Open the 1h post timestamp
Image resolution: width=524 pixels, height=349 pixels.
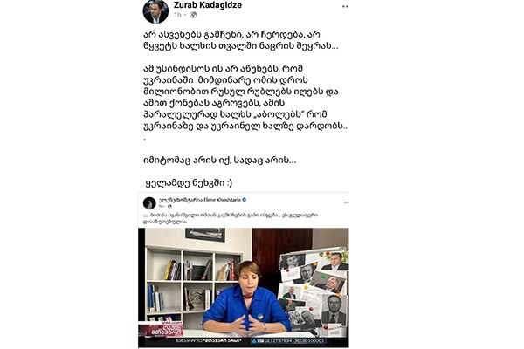177,15
